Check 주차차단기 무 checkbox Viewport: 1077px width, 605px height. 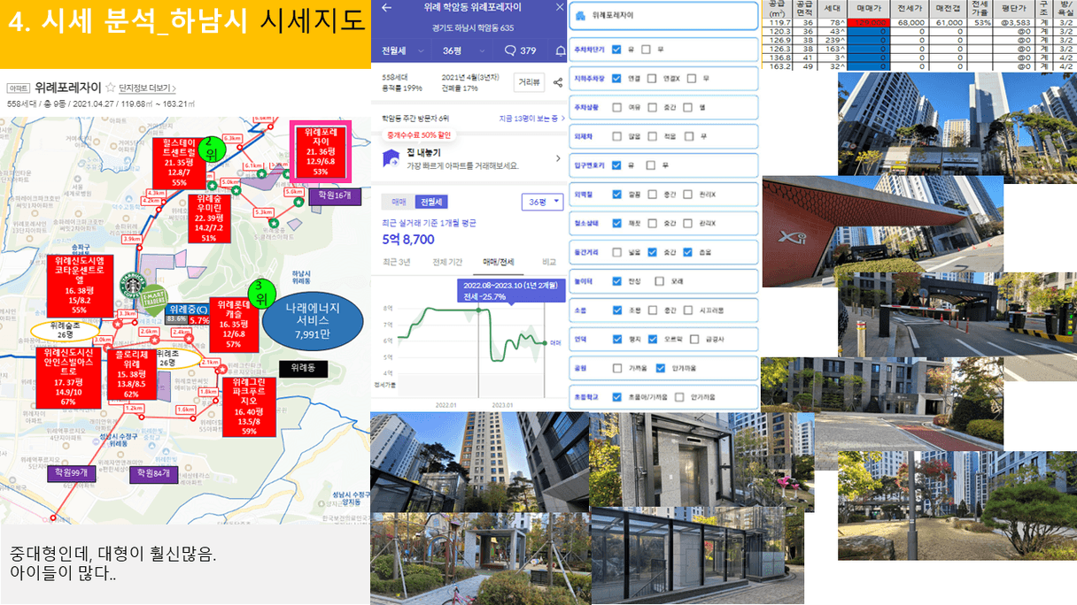(x=647, y=50)
